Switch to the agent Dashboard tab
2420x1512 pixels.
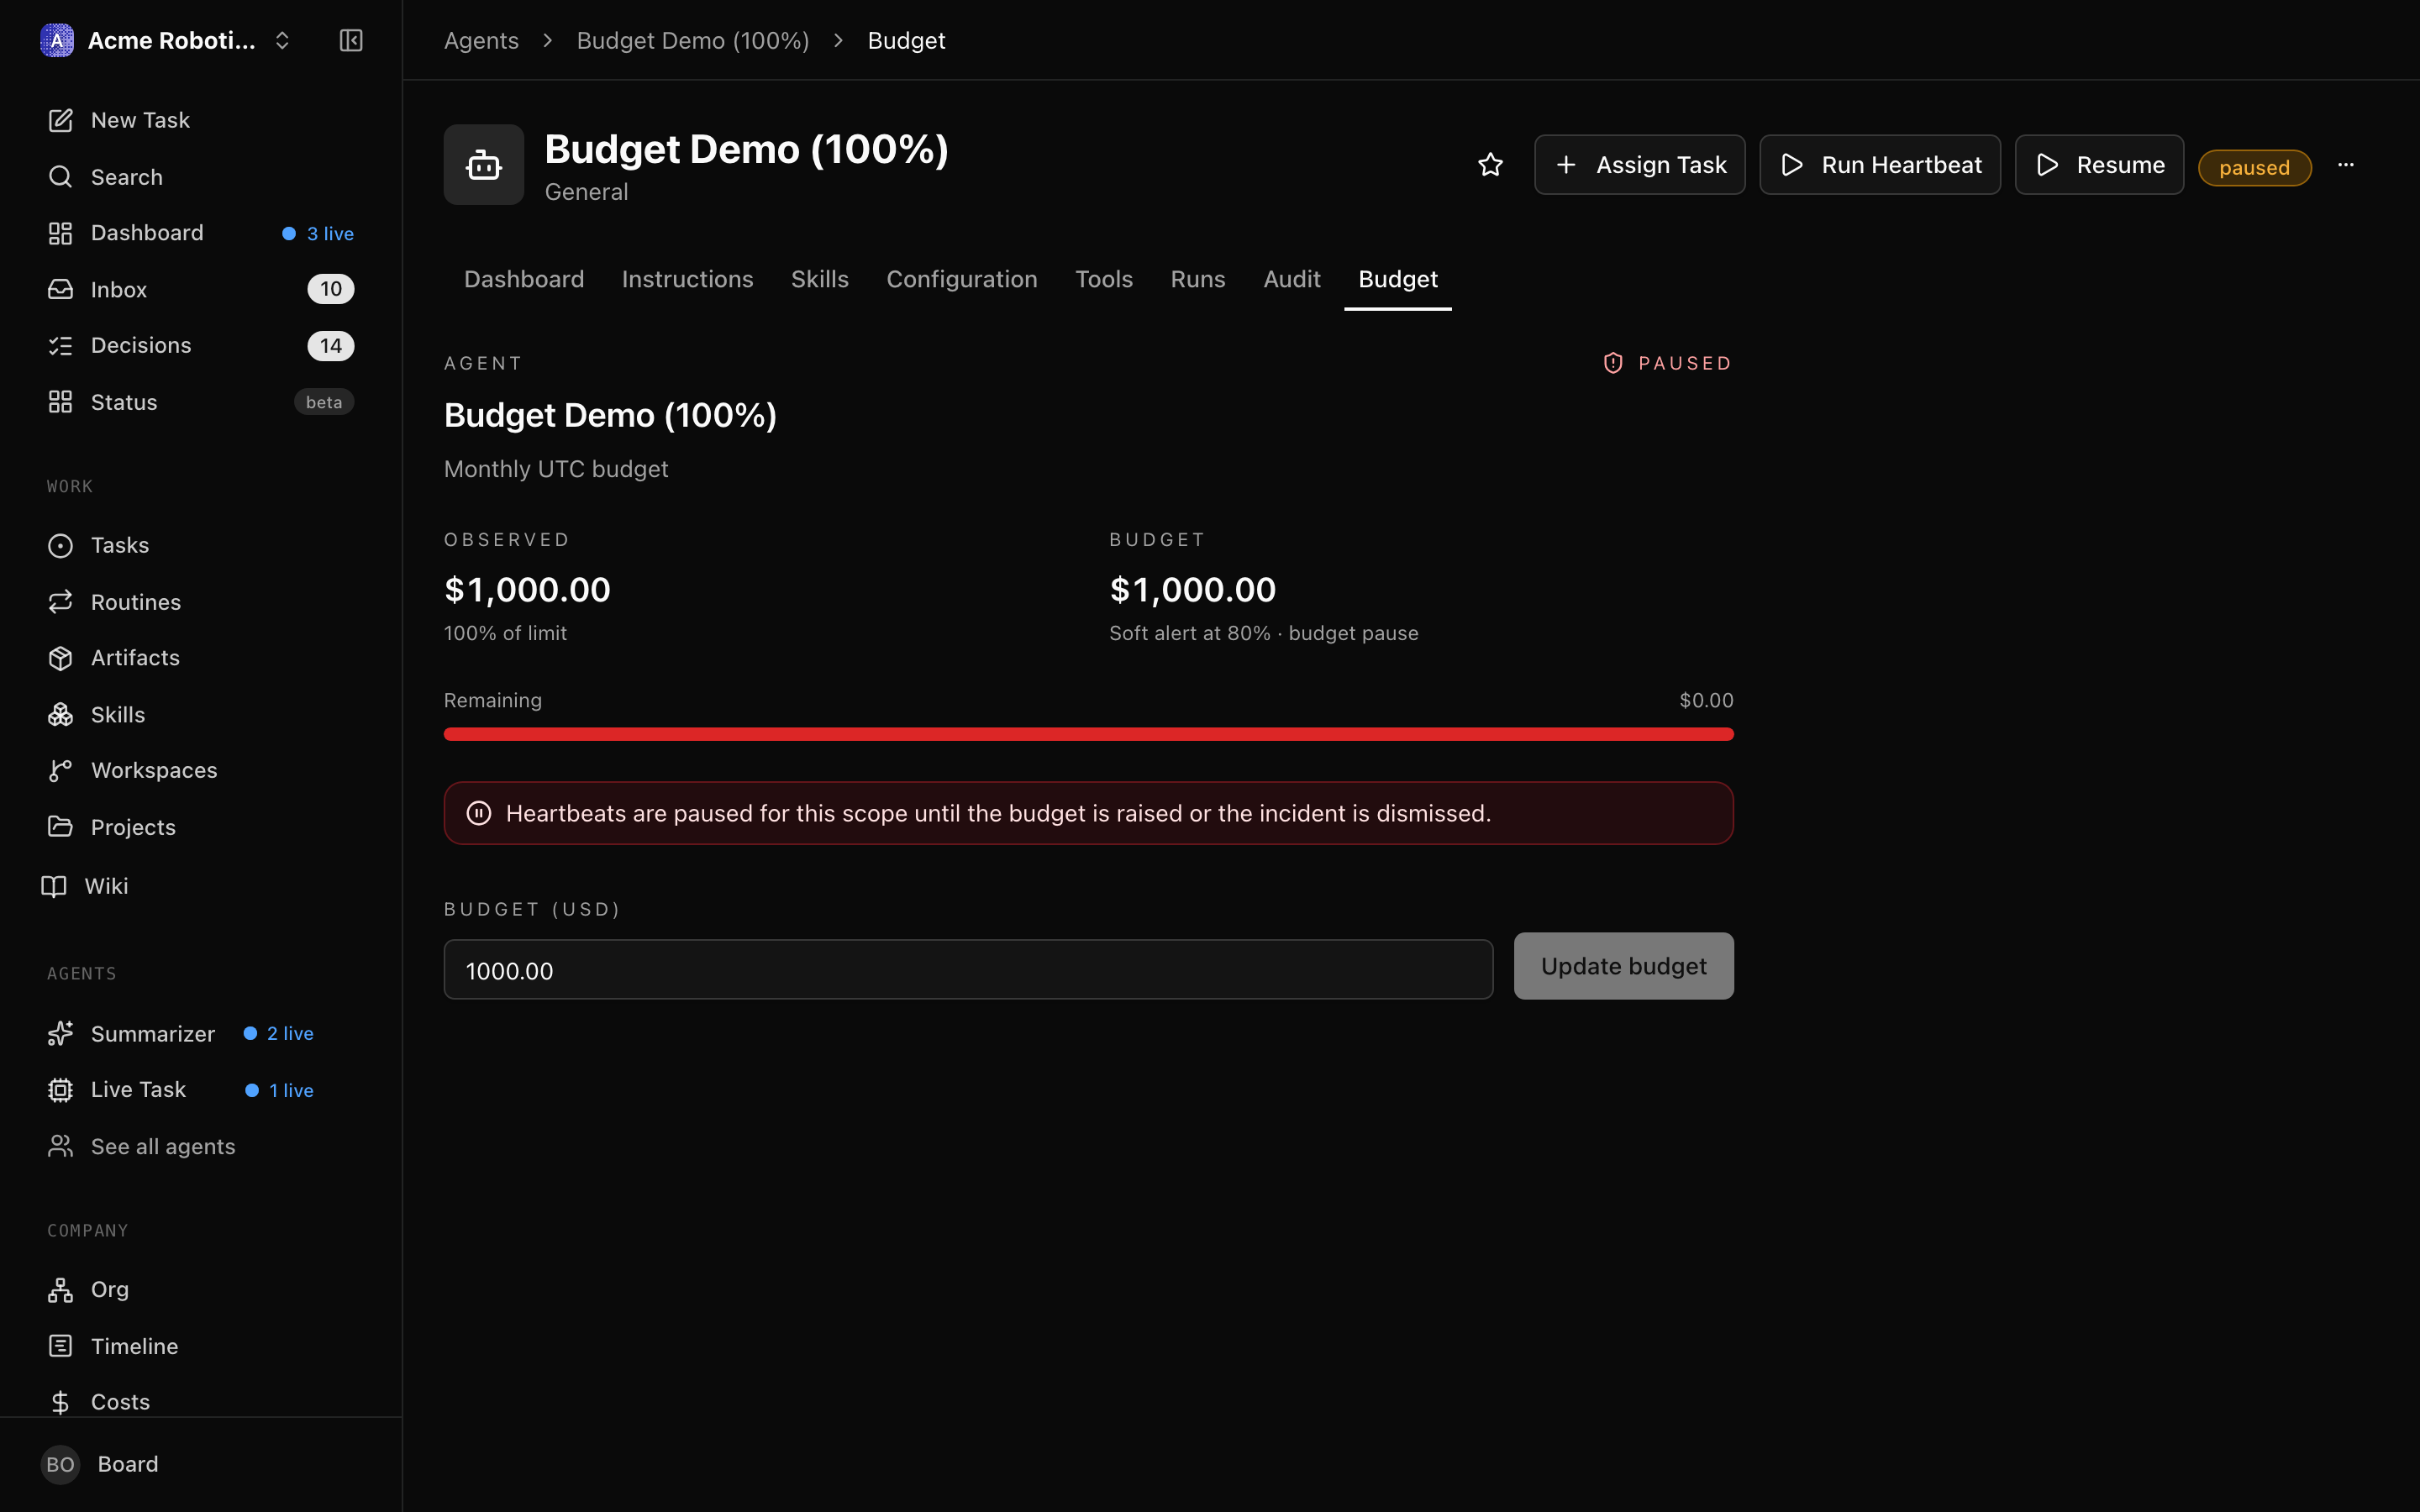click(x=524, y=279)
